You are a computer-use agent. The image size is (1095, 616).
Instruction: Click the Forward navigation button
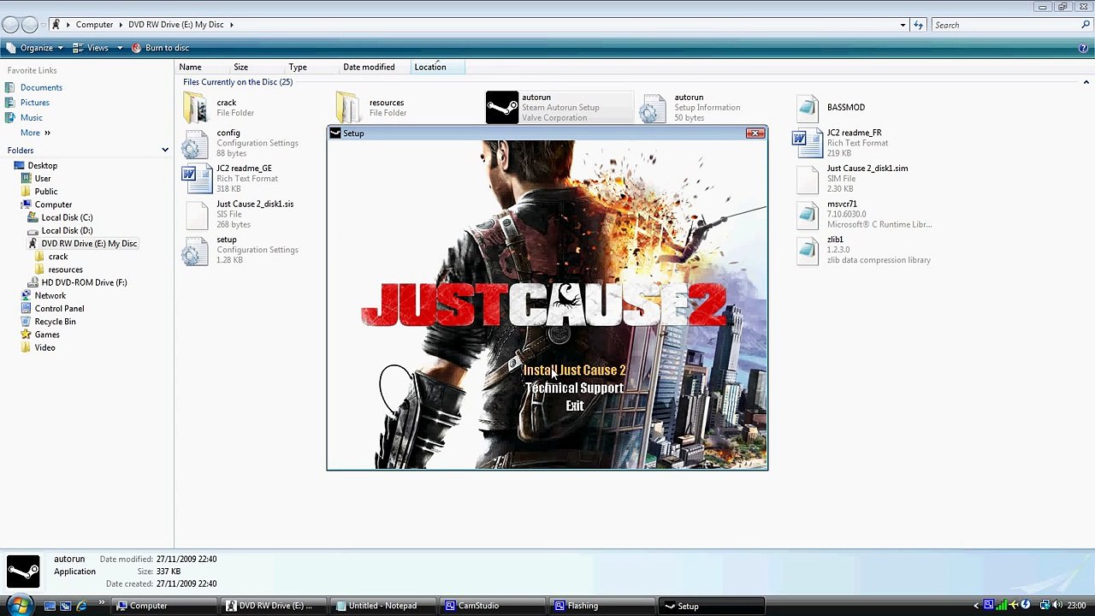coord(30,25)
